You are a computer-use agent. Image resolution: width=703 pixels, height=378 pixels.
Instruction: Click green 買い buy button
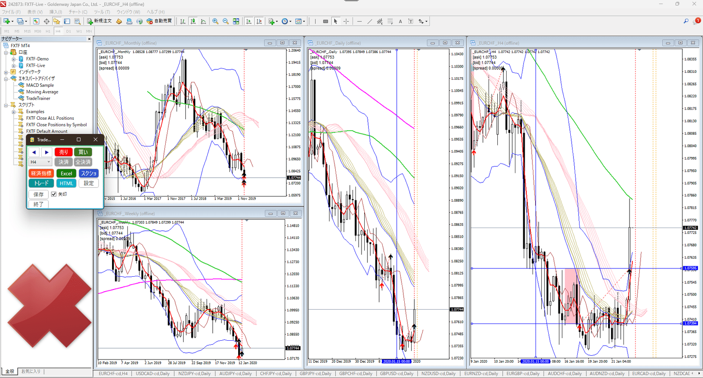tap(83, 152)
